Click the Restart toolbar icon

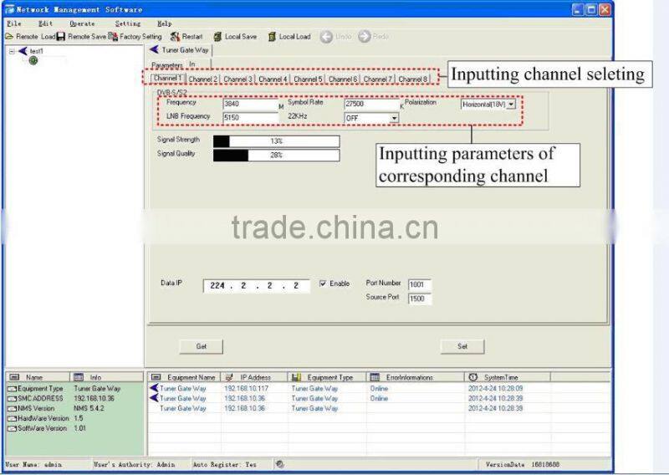tap(175, 37)
